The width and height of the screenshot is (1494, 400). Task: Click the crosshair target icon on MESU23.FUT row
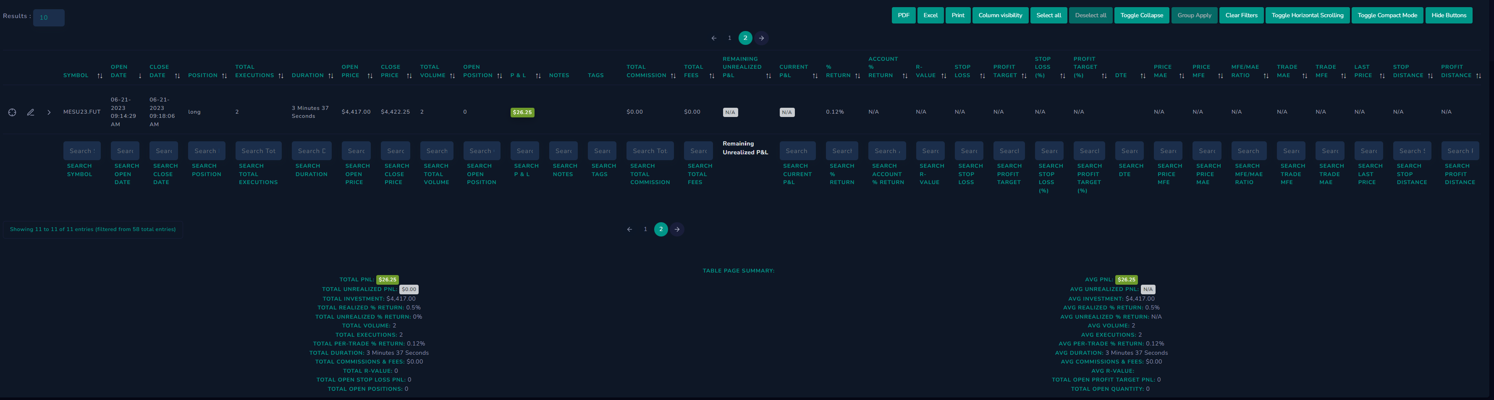pyautogui.click(x=12, y=112)
